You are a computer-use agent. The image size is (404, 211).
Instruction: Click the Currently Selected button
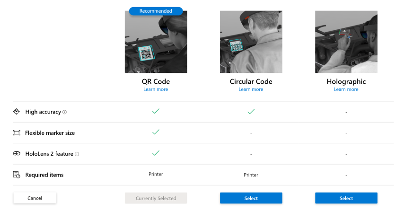tap(156, 198)
